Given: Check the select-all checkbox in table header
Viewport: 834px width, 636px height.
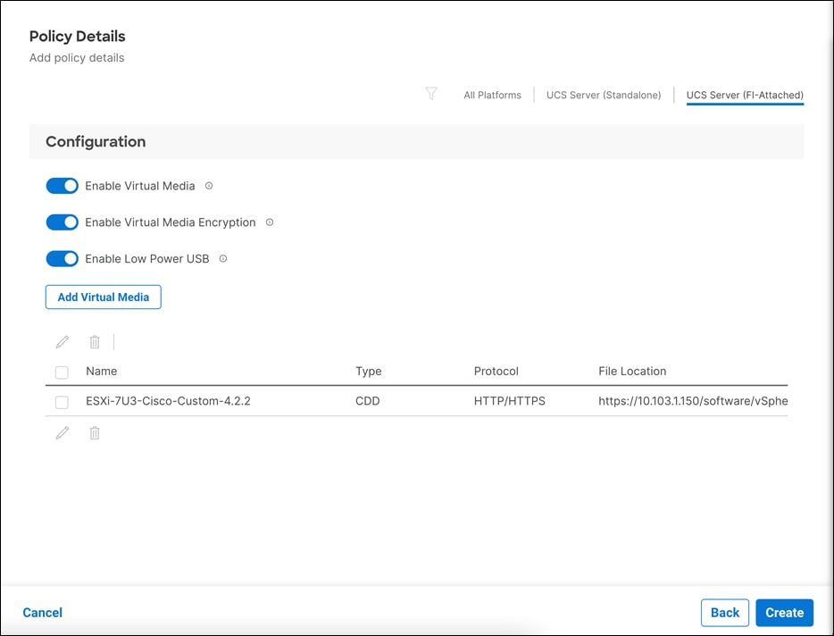Looking at the screenshot, I should click(62, 372).
